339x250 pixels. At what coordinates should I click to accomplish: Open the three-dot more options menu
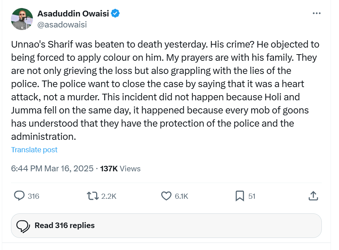pos(316,14)
